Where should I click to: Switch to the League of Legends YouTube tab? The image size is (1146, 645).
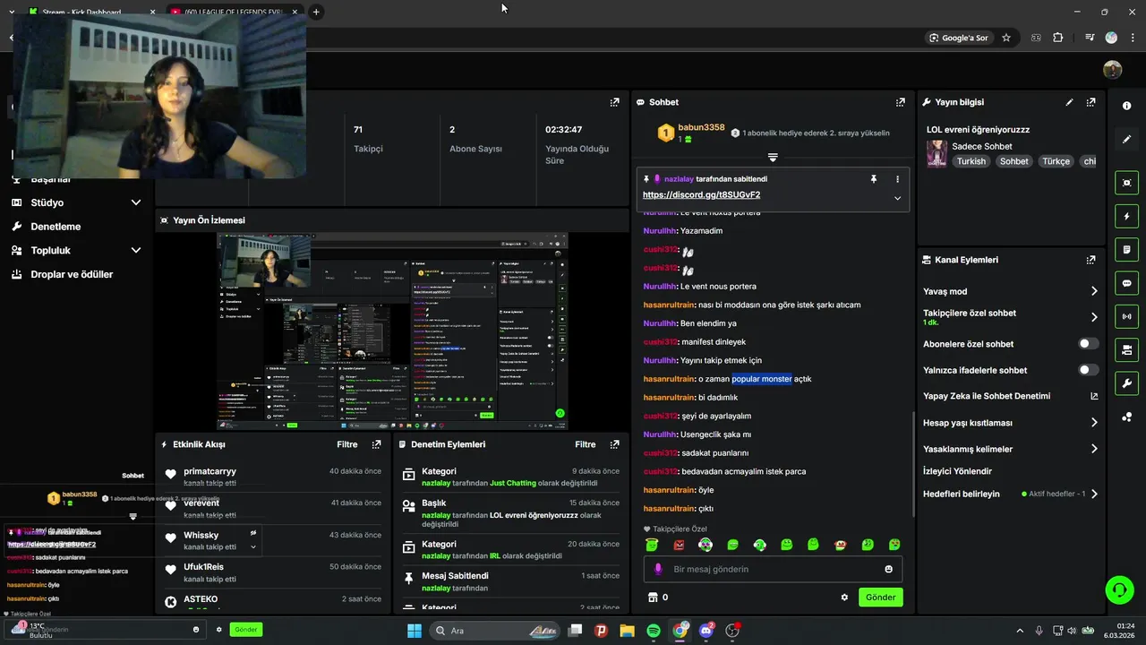tap(233, 12)
